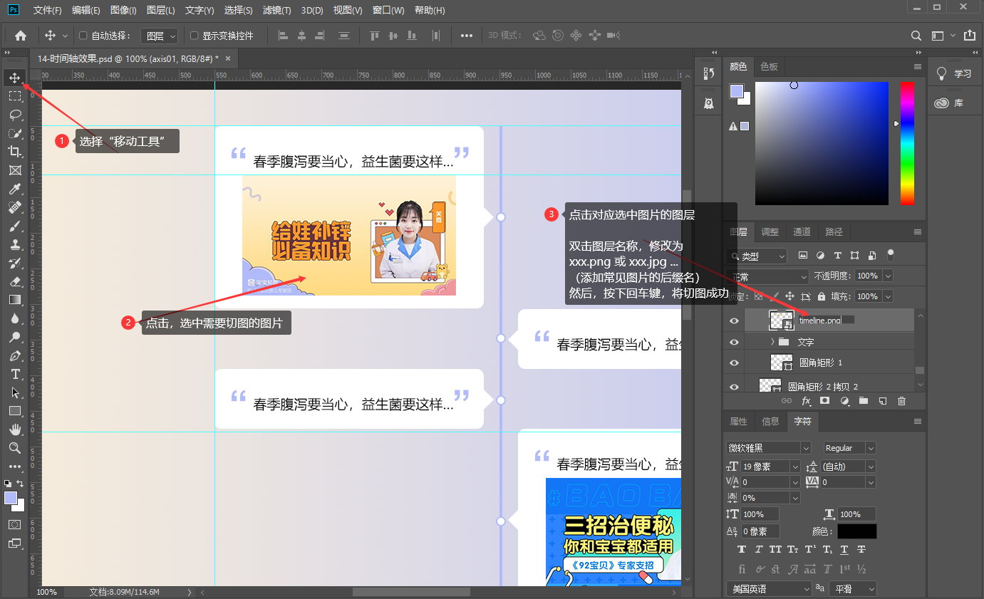Click the delete layer trash icon
This screenshot has height=599, width=984.
click(x=901, y=401)
